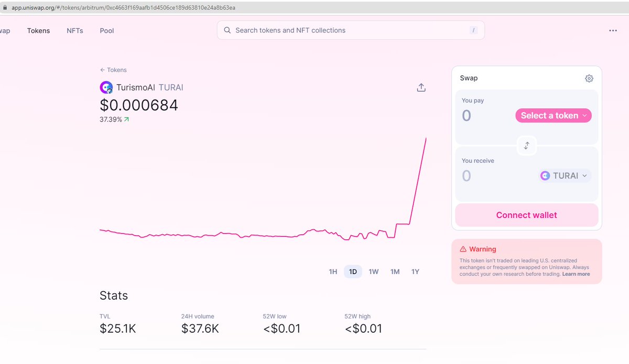Open the Tokens nav tab
The height and width of the screenshot is (364, 629).
39,31
